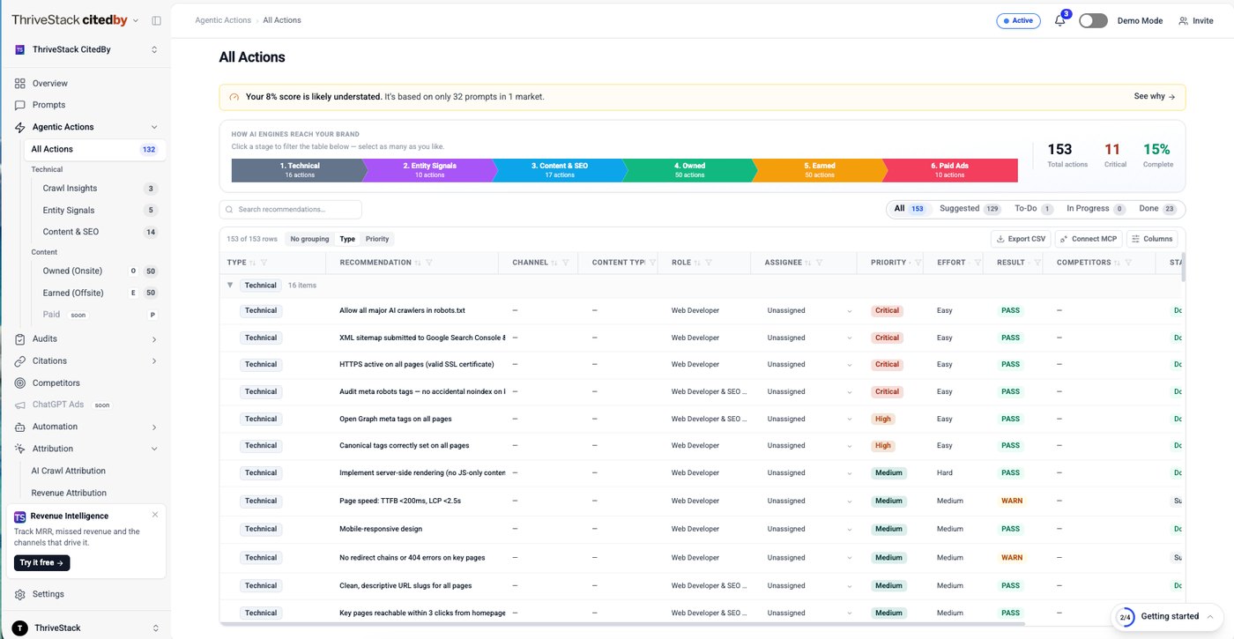Image resolution: width=1234 pixels, height=639 pixels.
Task: Filter the Role column with funnel icon
Action: tap(709, 263)
